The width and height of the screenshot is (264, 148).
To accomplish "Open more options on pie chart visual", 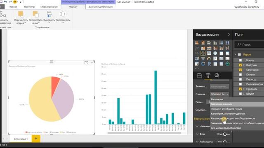I will (91, 63).
